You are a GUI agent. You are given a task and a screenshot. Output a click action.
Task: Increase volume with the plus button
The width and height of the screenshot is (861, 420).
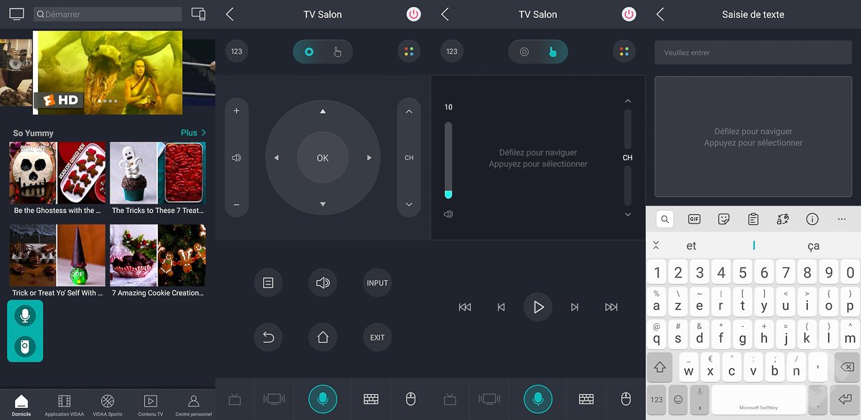point(237,111)
